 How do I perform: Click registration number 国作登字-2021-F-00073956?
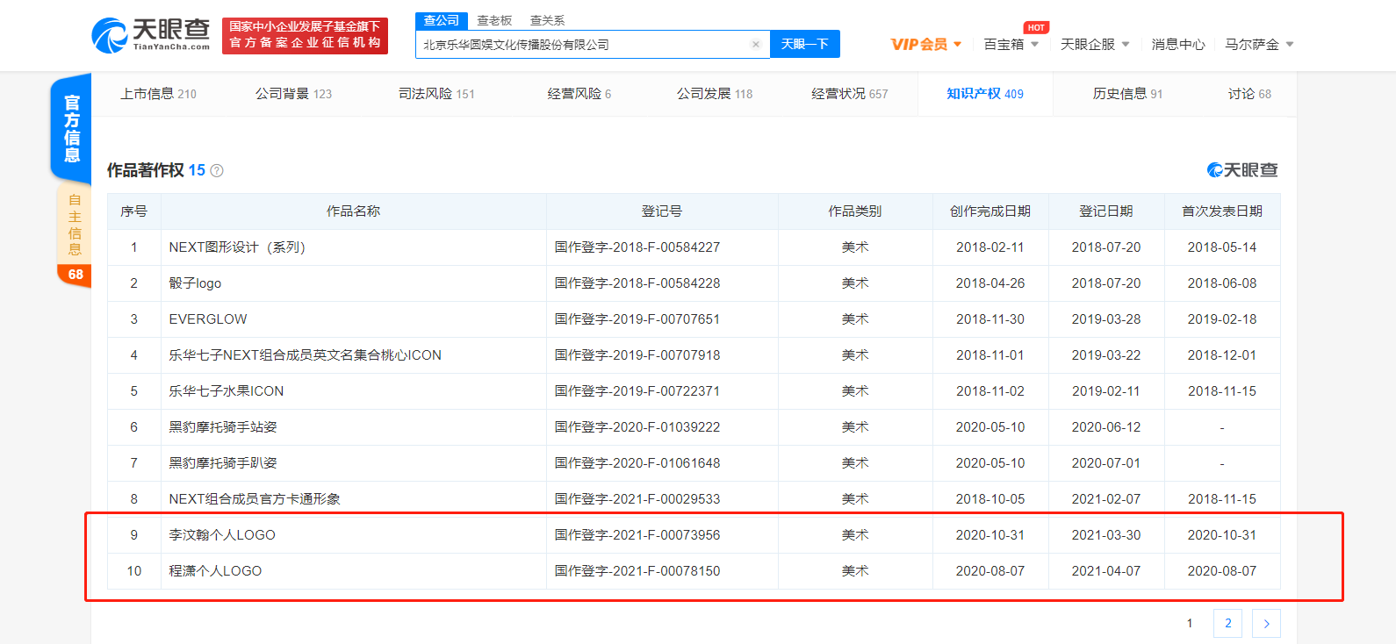coord(637,535)
